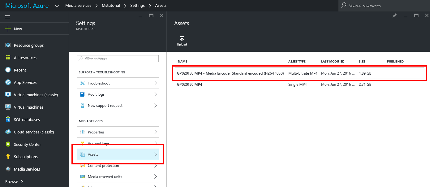
Task: Click the Security Center shield icon
Action: click(8, 144)
